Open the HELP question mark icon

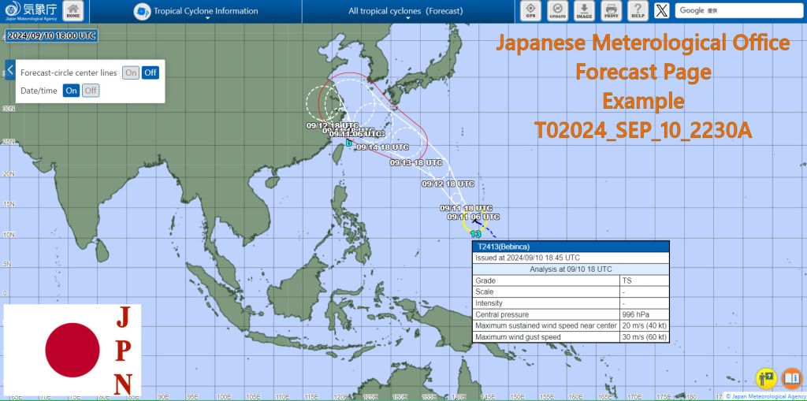point(638,11)
